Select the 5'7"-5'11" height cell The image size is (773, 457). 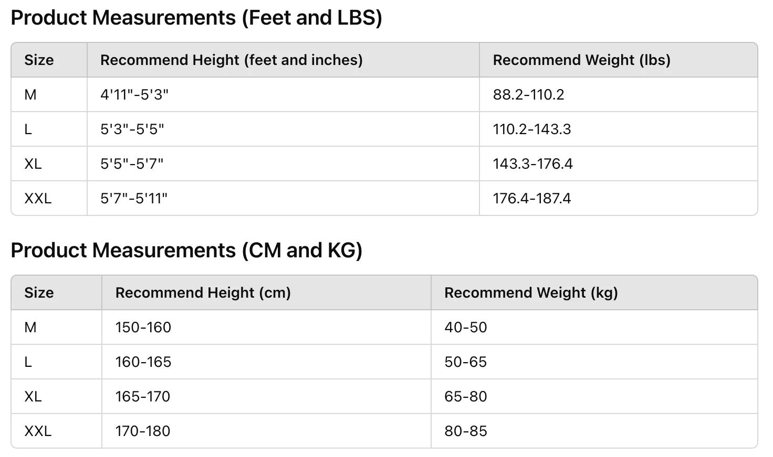click(134, 199)
